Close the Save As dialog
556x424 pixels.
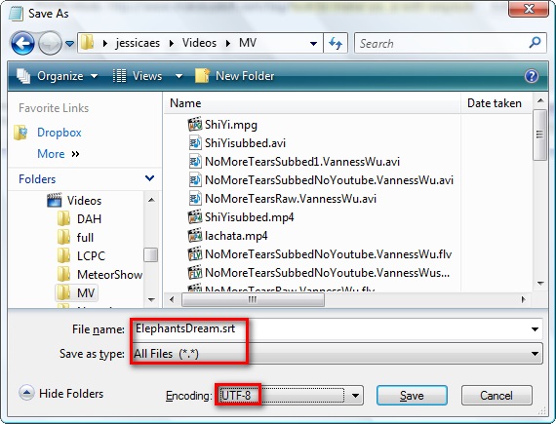529,9
